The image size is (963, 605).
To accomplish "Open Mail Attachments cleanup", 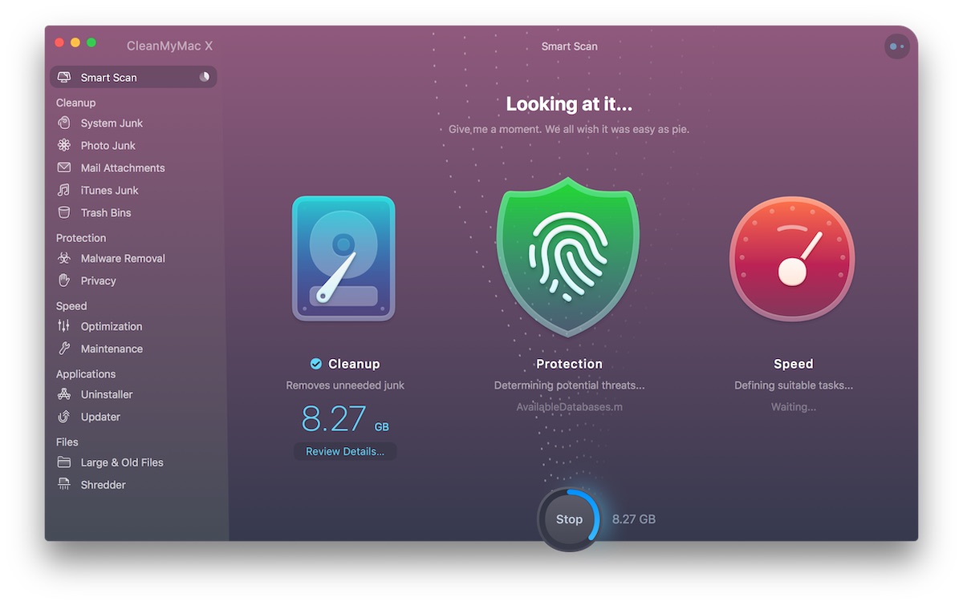I will coord(123,167).
